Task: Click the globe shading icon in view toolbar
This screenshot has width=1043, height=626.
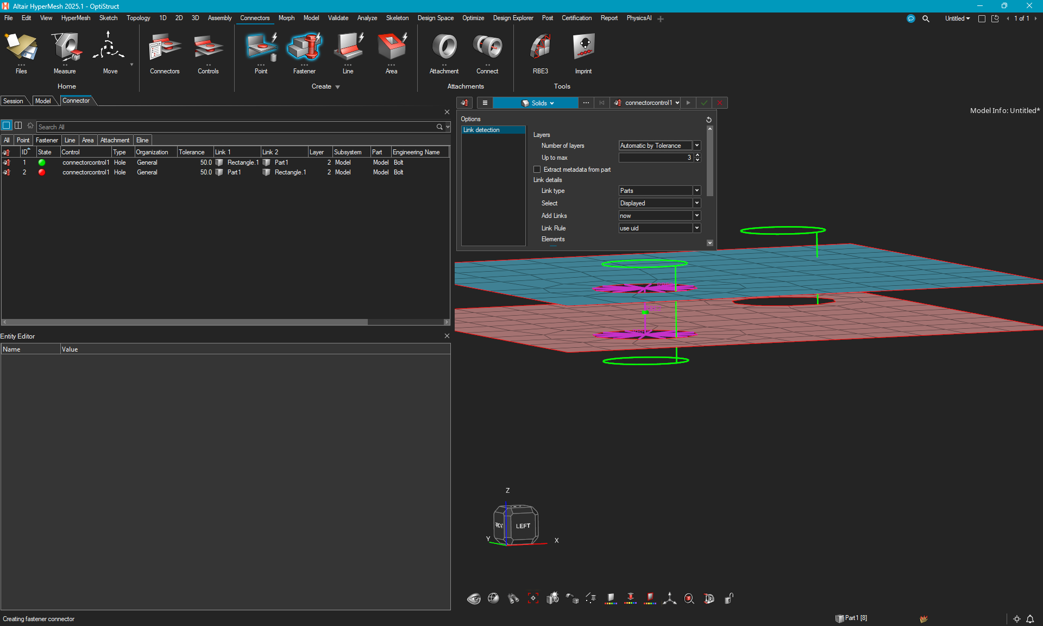Action: click(493, 599)
